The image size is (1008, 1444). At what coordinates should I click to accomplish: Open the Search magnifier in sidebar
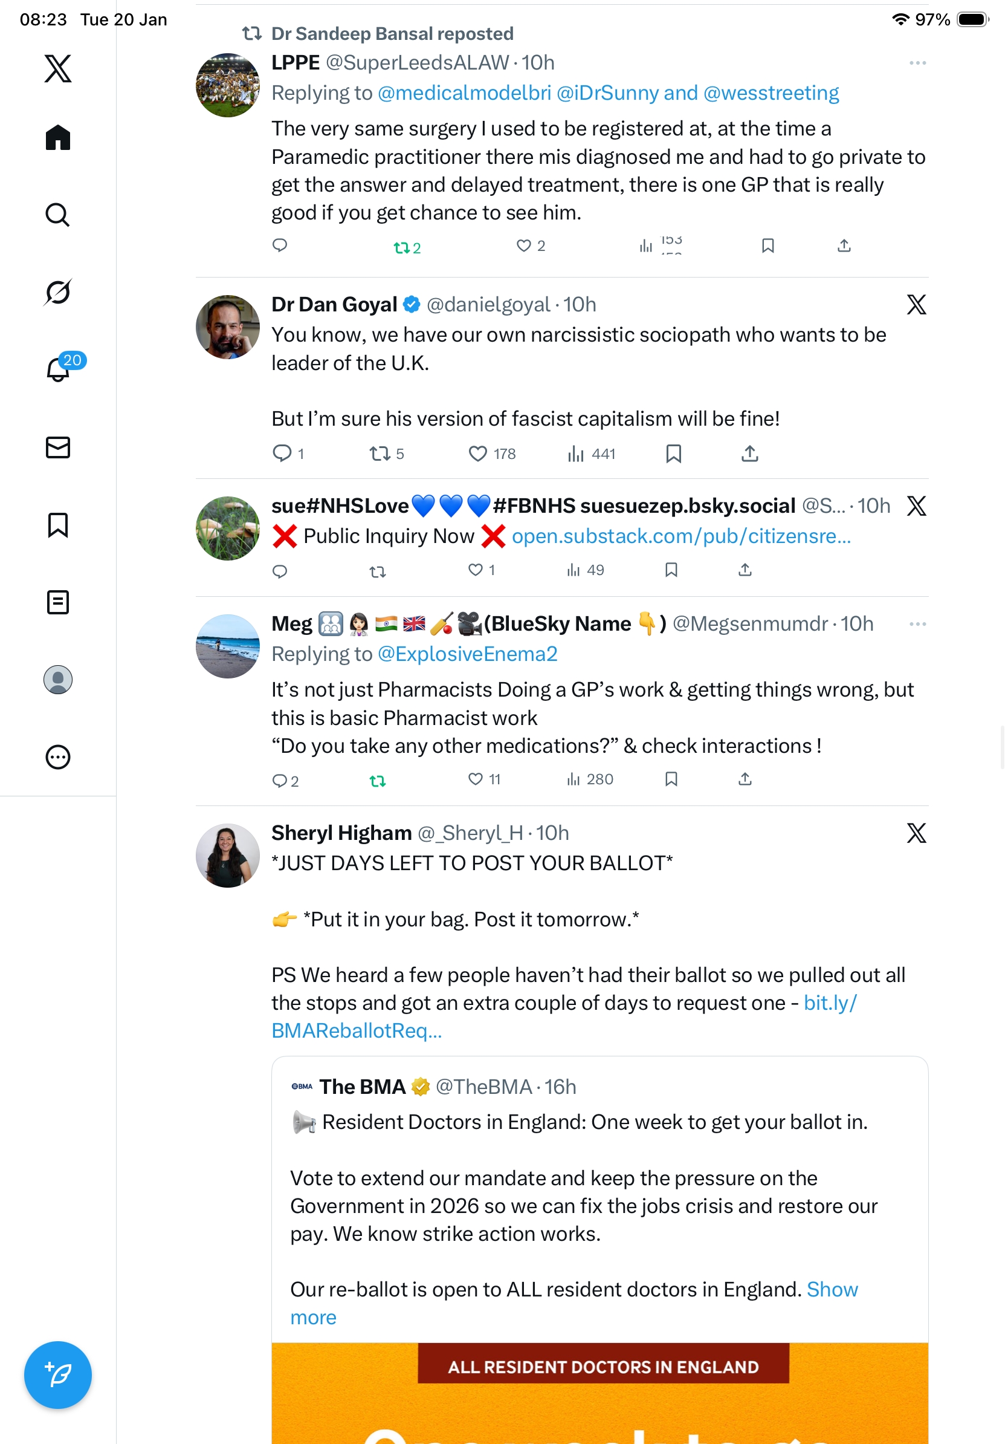click(58, 215)
